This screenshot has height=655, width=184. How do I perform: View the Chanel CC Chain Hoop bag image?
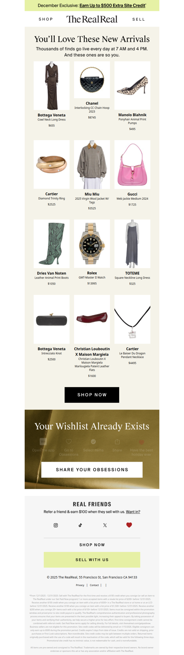click(x=92, y=80)
